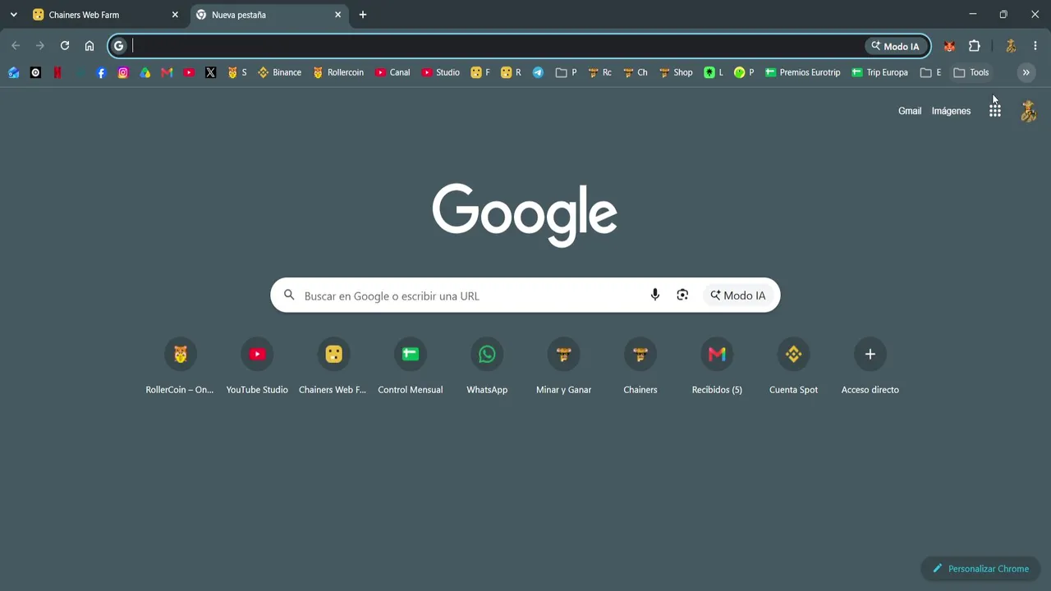Open the Chainers Web Farm shortcut tile
1051x591 pixels.
[333, 366]
